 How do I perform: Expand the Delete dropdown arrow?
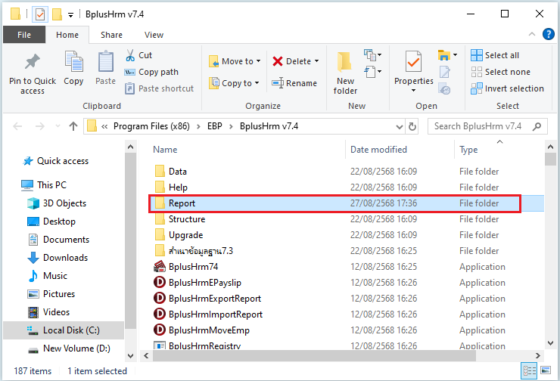[x=316, y=61]
